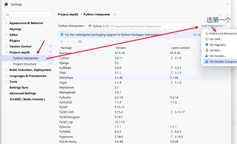This screenshot has width=237, height=144.
Task: Choose On Docker... menu item
Action: (x=220, y=56)
